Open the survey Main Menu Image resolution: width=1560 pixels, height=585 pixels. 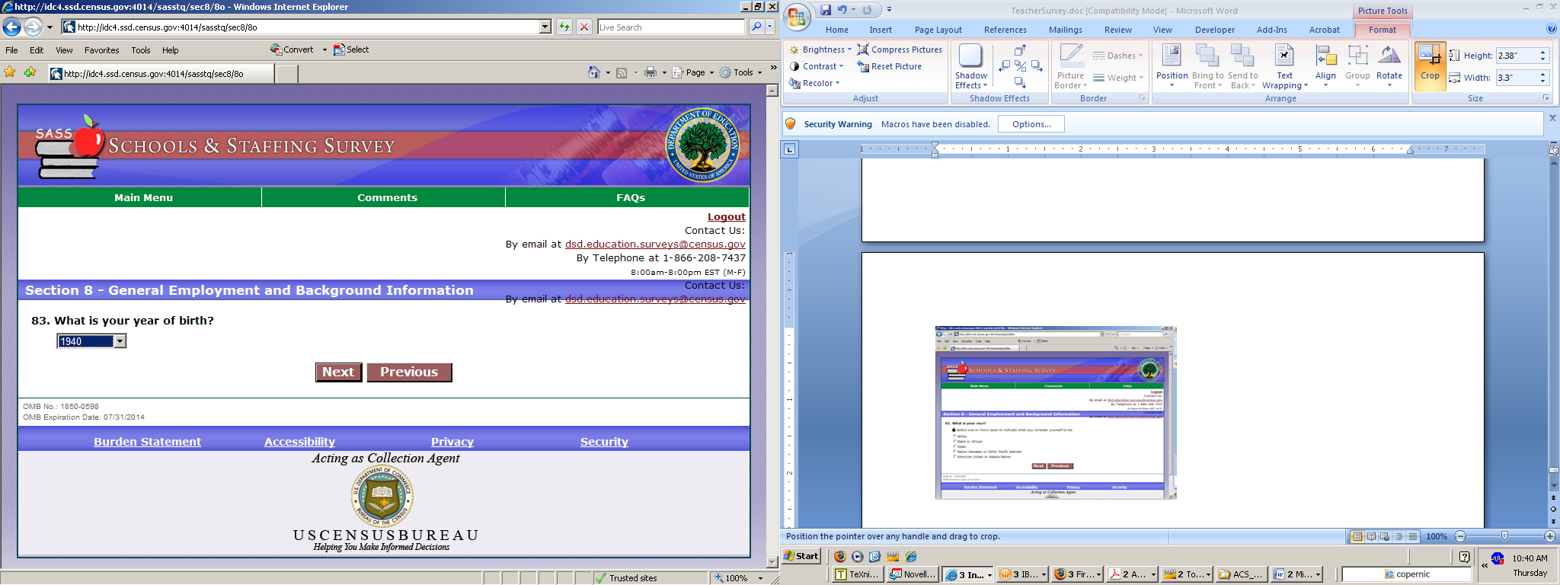[x=143, y=197]
